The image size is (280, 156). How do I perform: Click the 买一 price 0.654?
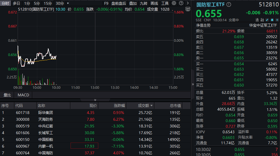239,64
